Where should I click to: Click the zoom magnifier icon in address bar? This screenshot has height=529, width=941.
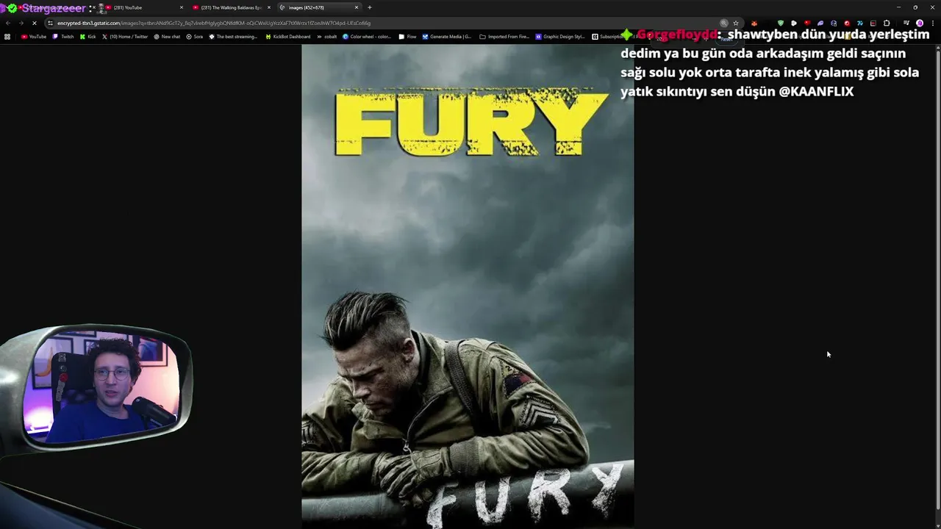pyautogui.click(x=724, y=23)
